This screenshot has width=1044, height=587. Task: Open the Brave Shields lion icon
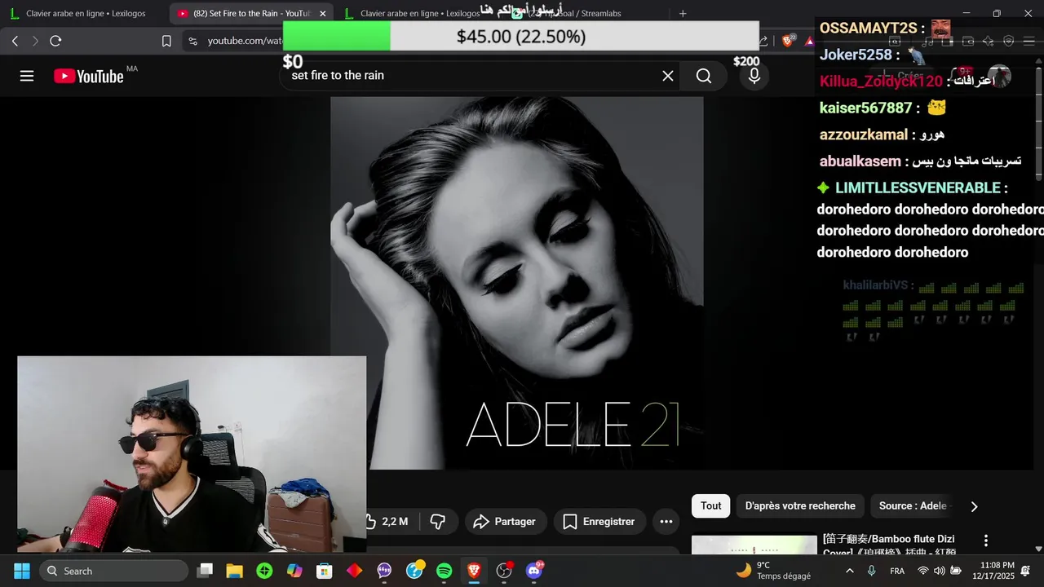tap(788, 41)
